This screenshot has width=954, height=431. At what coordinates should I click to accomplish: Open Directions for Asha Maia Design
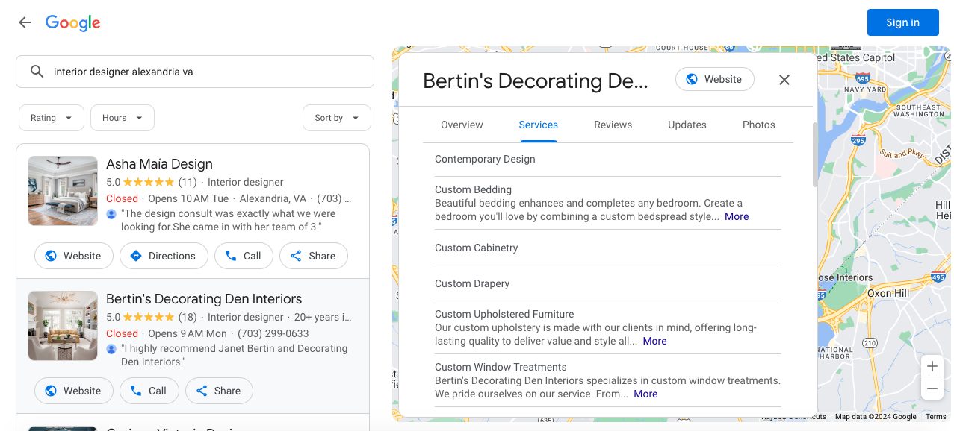pyautogui.click(x=164, y=256)
